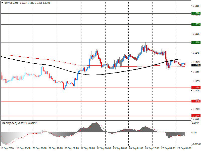Click the 20 Sep 16:00 time axis label
The width and height of the screenshot is (201, 151).
coord(56,148)
